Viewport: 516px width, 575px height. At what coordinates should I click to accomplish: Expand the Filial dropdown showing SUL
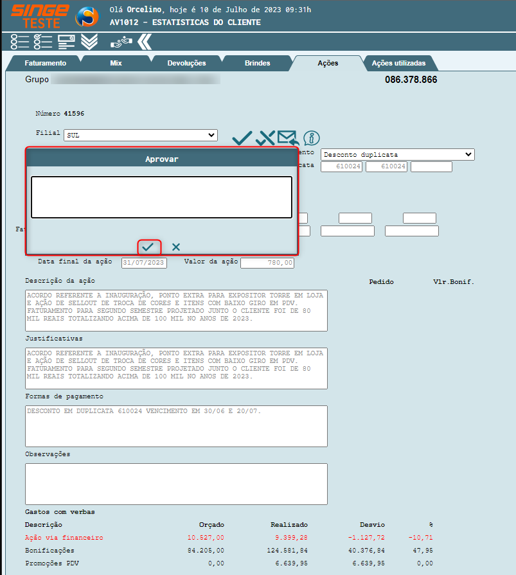pyautogui.click(x=140, y=135)
